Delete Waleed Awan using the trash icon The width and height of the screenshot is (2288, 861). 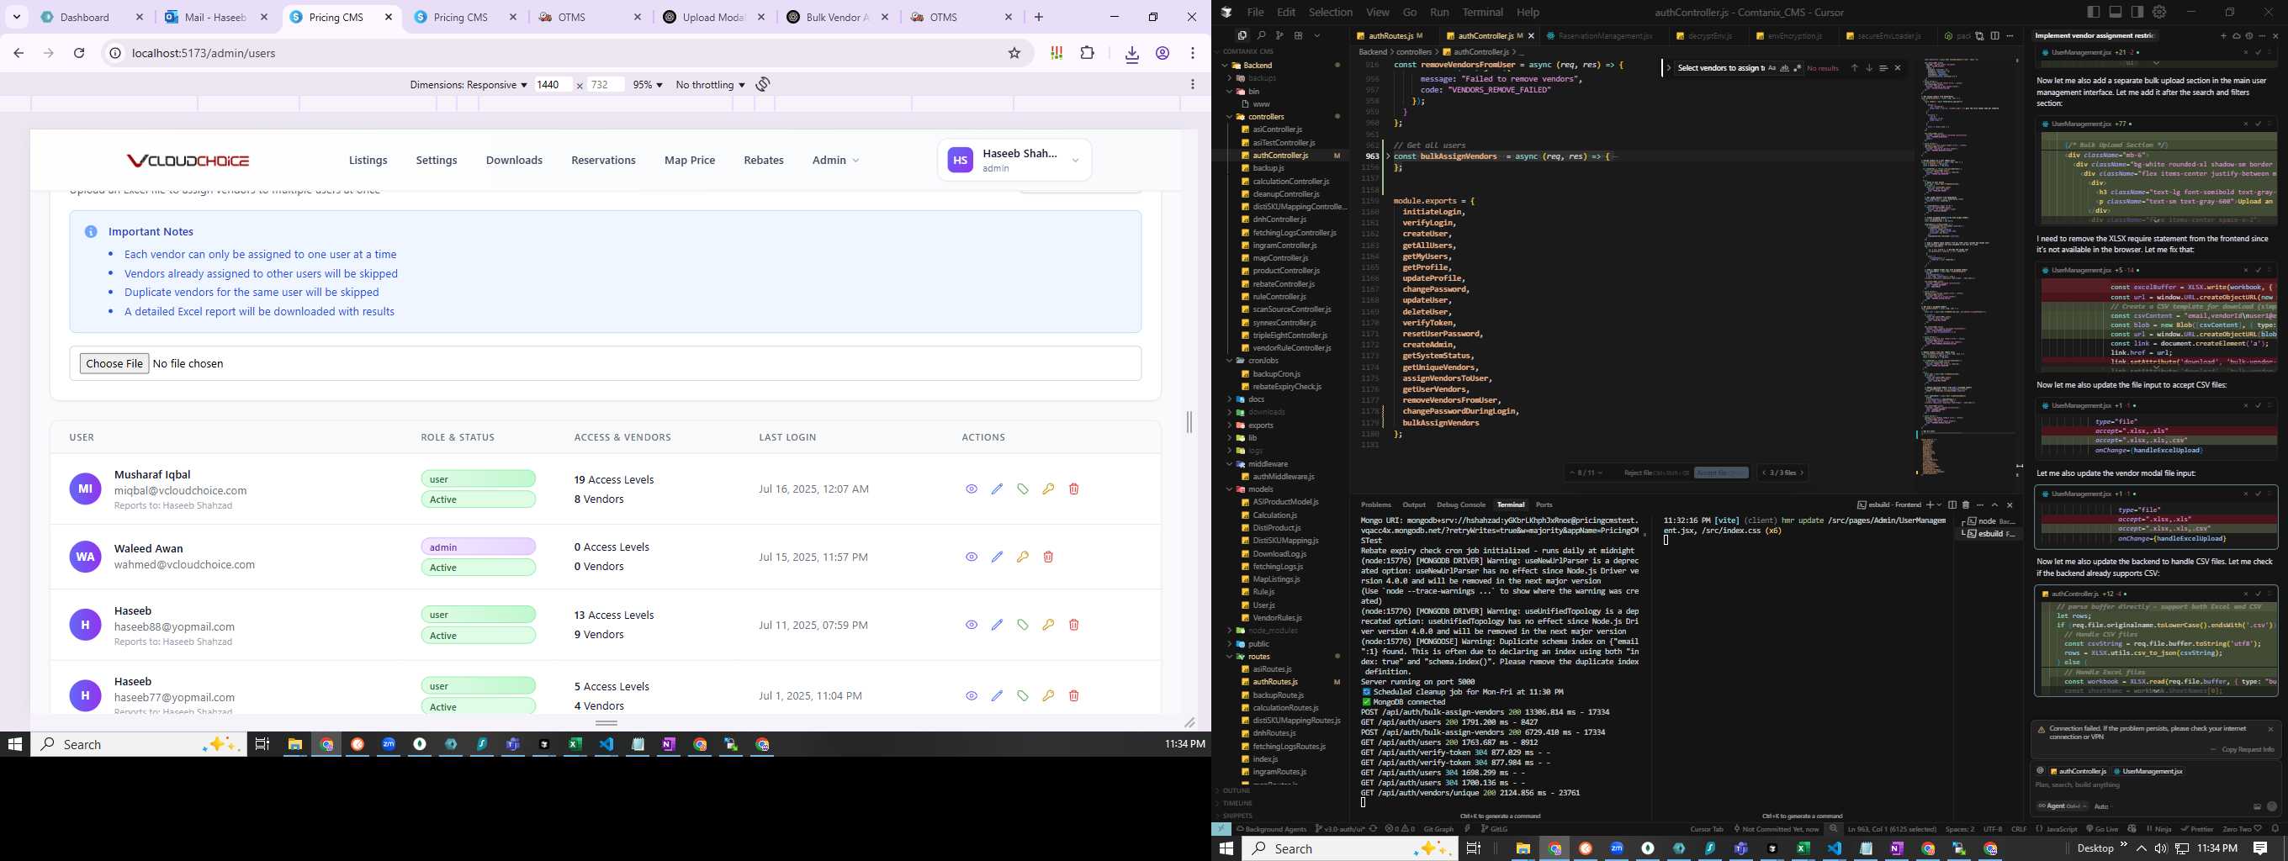[x=1048, y=557]
